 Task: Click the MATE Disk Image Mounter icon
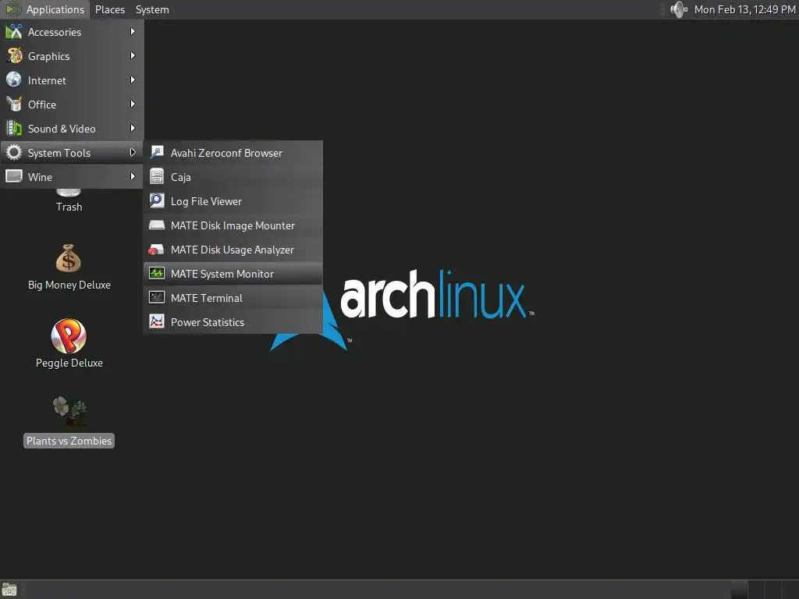click(x=157, y=225)
